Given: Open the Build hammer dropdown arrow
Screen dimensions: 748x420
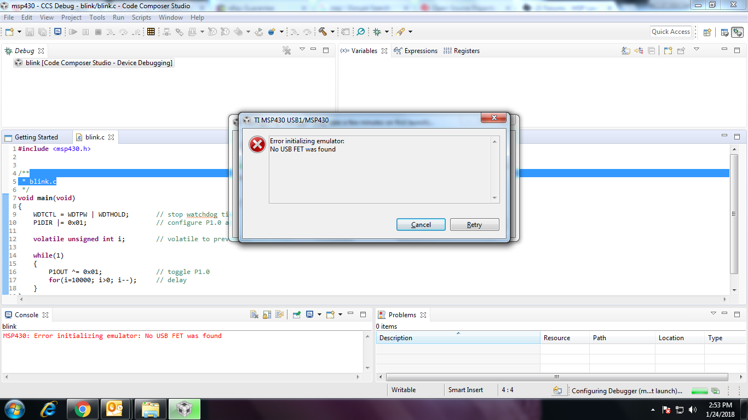Looking at the screenshot, I should click(332, 32).
